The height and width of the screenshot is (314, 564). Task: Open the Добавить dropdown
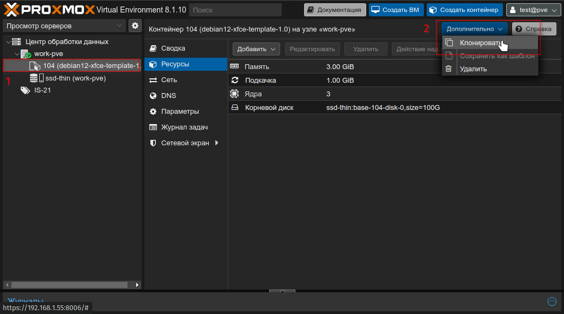tap(256, 49)
